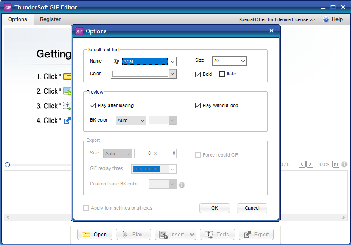Click the Insert button

pyautogui.click(x=171, y=235)
